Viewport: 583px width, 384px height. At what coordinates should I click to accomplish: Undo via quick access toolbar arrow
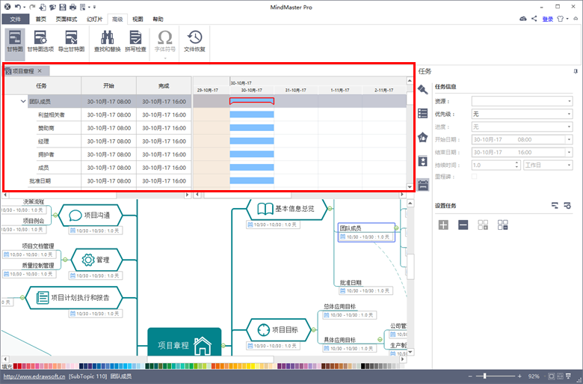pyautogui.click(x=17, y=7)
